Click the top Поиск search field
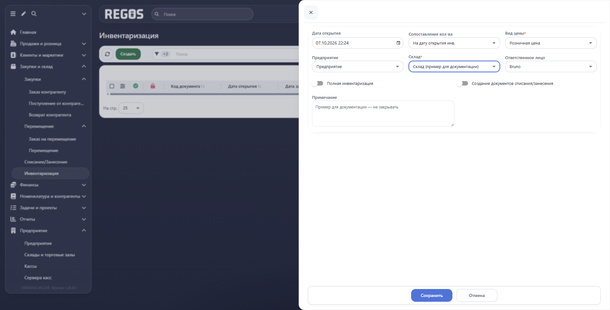The width and height of the screenshot is (610, 310). (x=202, y=14)
